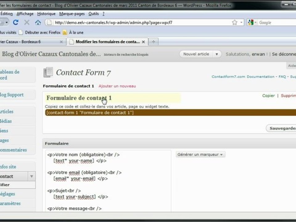Open the À la une bookmark
296x222 pixels.
tap(76, 32)
